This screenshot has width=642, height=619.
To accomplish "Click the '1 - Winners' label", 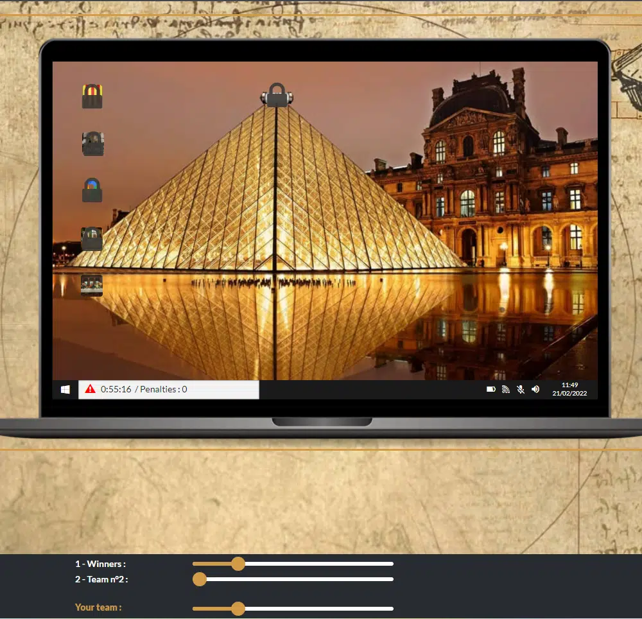I will point(100,564).
